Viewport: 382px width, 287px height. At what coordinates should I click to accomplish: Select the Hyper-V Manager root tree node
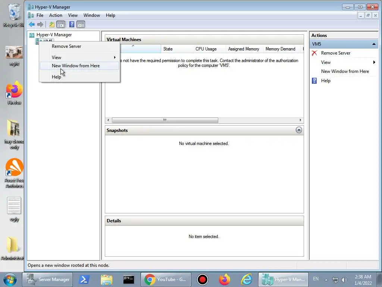[54, 35]
